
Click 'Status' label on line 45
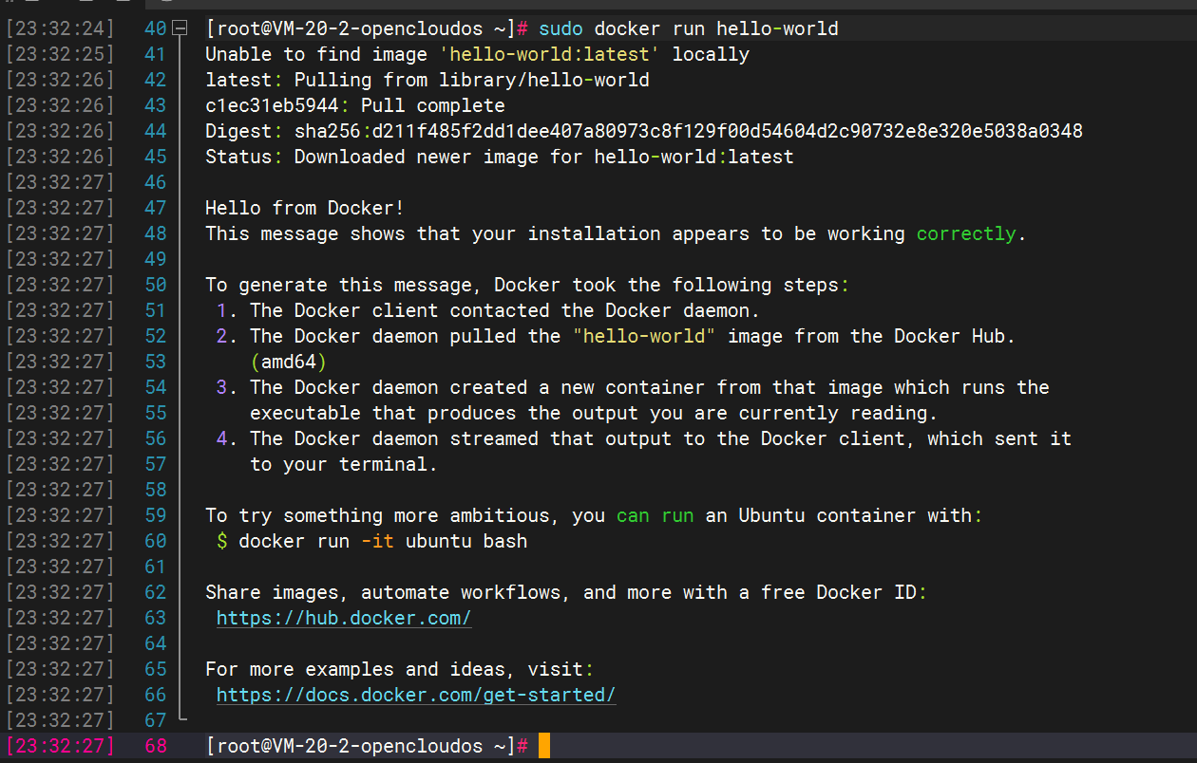pos(238,157)
